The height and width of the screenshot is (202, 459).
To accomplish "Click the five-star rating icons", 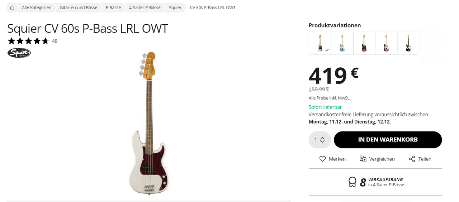I will (x=28, y=41).
